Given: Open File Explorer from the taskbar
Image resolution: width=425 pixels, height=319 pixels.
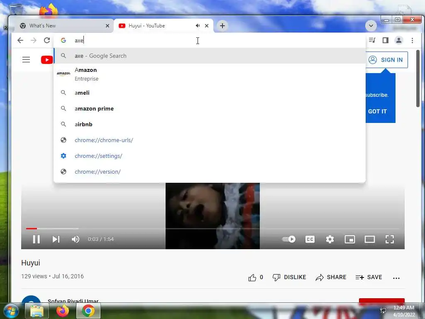Looking at the screenshot, I should coord(37,311).
